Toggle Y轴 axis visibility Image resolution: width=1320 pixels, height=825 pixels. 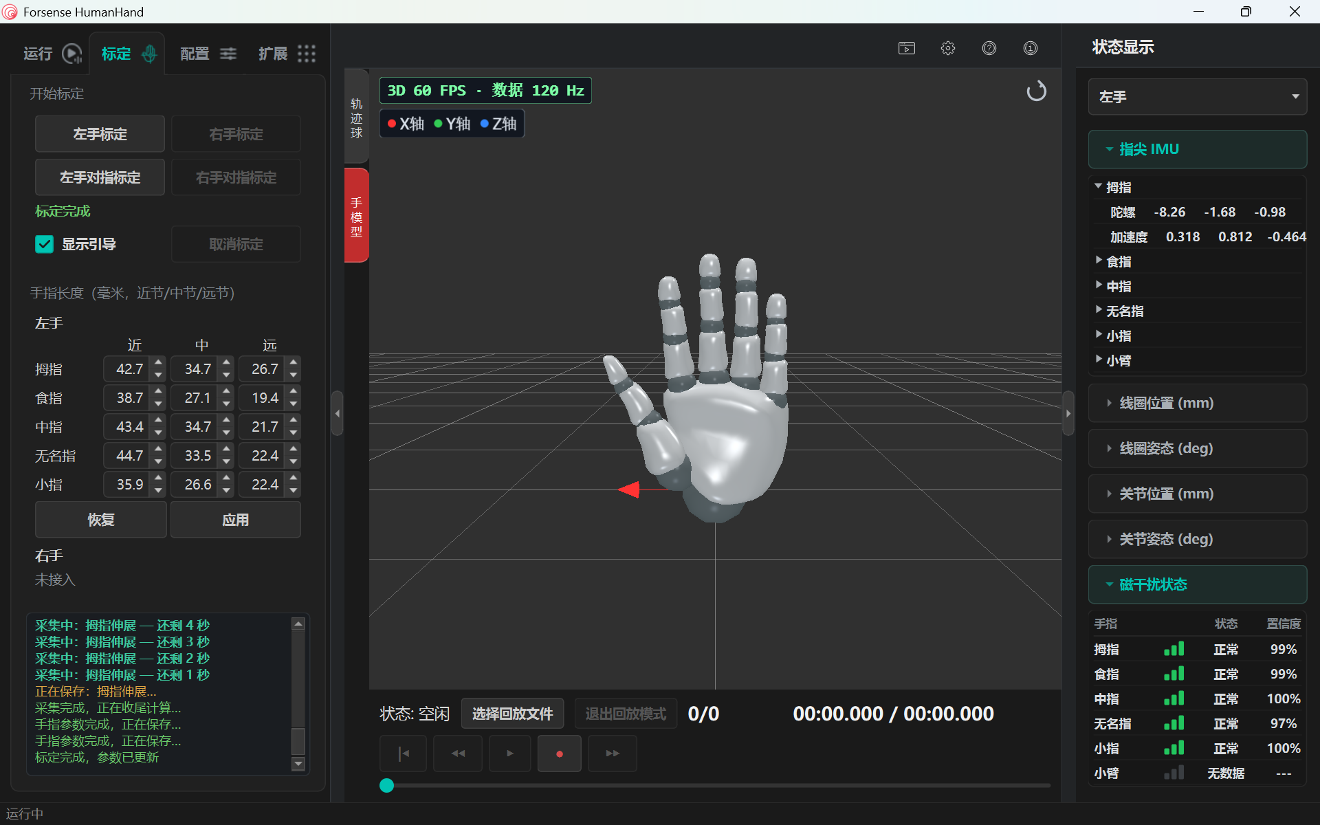452,124
